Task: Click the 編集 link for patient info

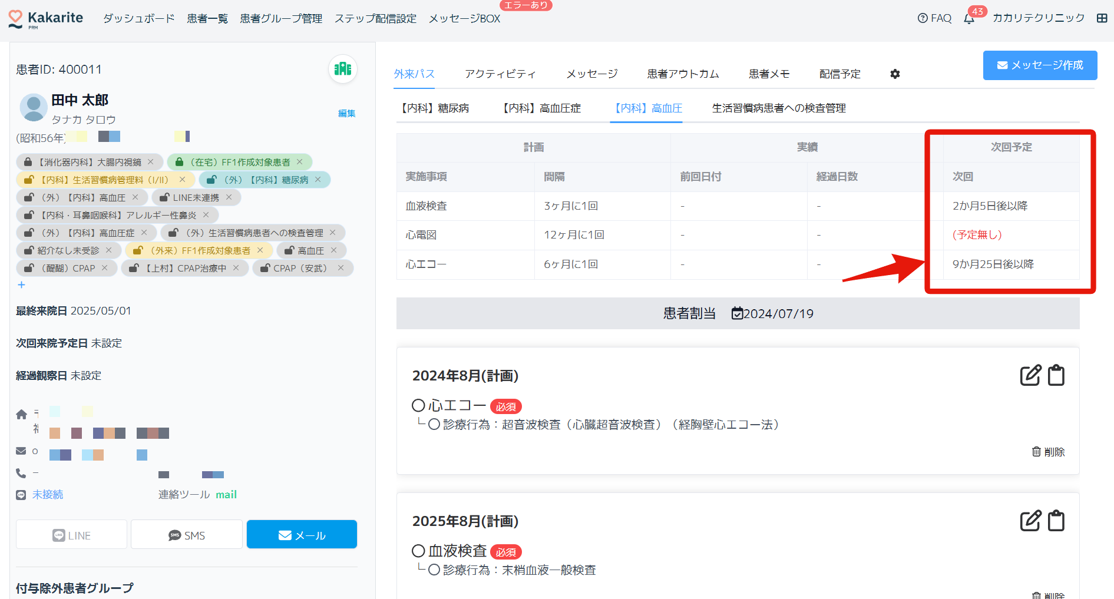Action: tap(346, 114)
